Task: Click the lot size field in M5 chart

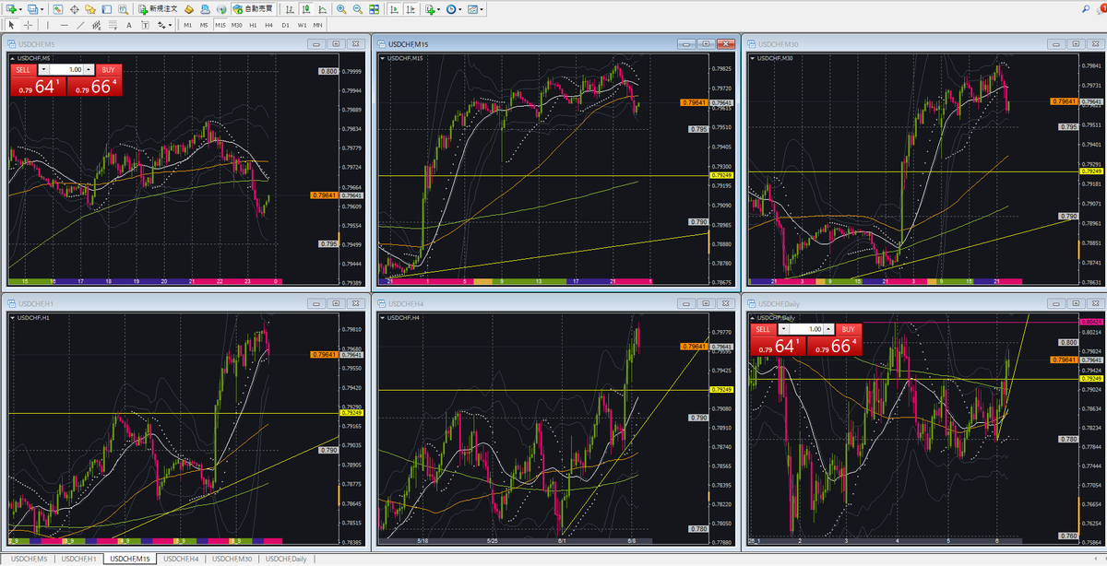Action: coord(66,69)
